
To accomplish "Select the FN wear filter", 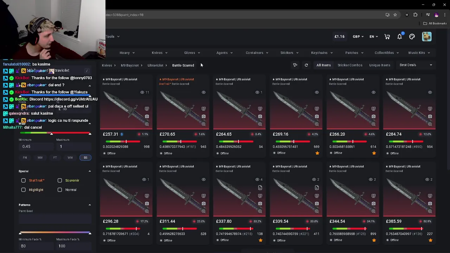I will [25, 157].
